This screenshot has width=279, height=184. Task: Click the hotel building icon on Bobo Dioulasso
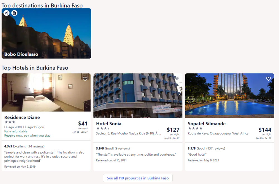point(14,13)
